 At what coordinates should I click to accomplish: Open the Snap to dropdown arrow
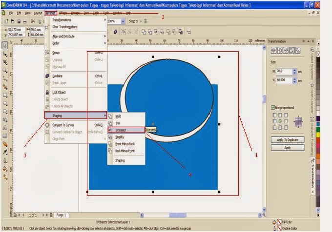(x=141, y=21)
